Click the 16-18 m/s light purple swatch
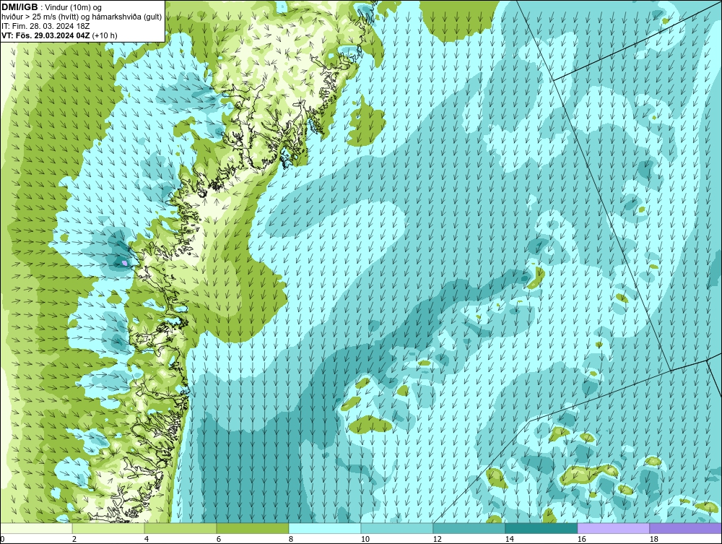This screenshot has width=722, height=544. (613, 528)
